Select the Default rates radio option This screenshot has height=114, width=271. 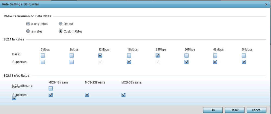[60, 24]
